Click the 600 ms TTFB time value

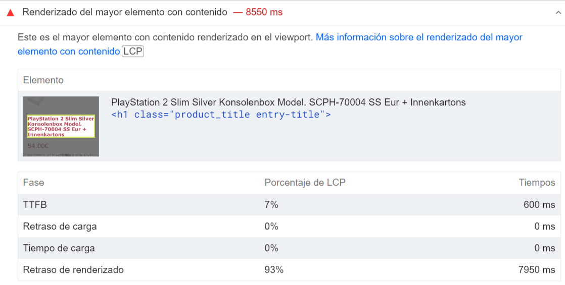click(x=539, y=205)
